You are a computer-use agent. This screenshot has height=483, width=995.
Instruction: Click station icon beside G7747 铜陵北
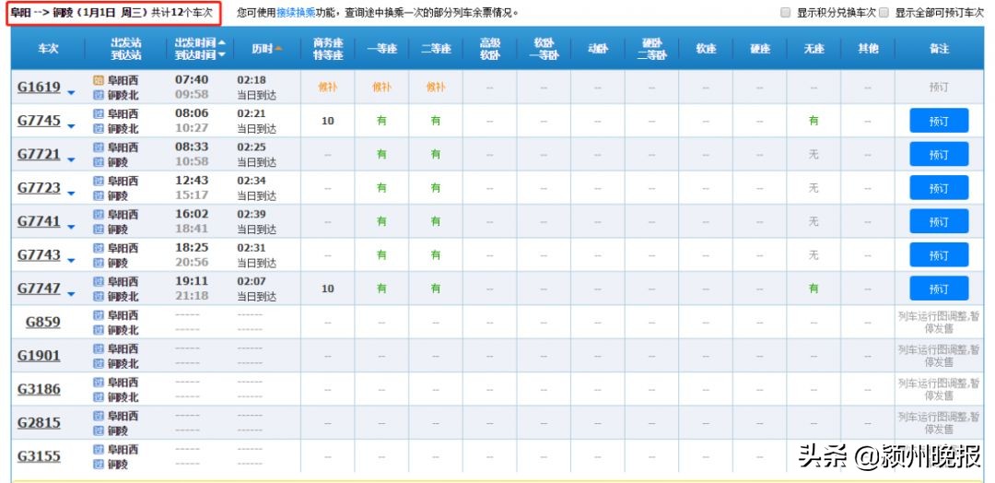99,297
